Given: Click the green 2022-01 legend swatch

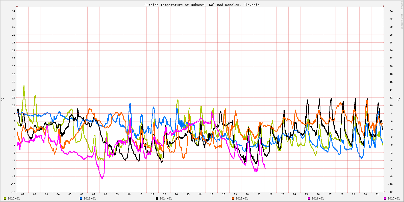Looking at the screenshot, I should [5, 198].
